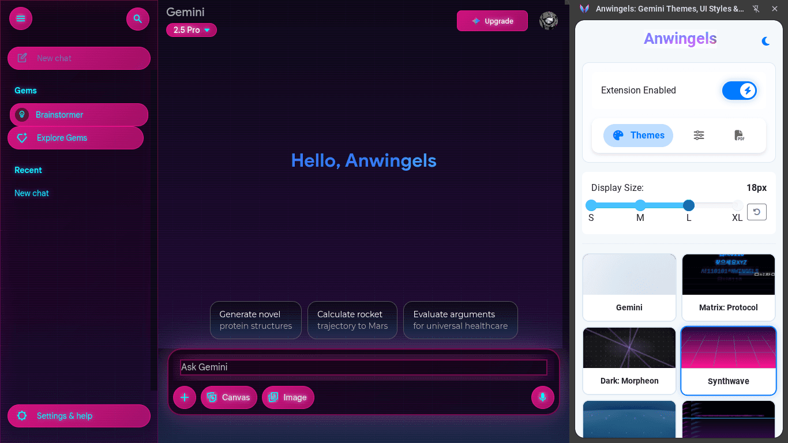This screenshot has width=788, height=443.
Task: Set display size to M
Action: pos(640,205)
